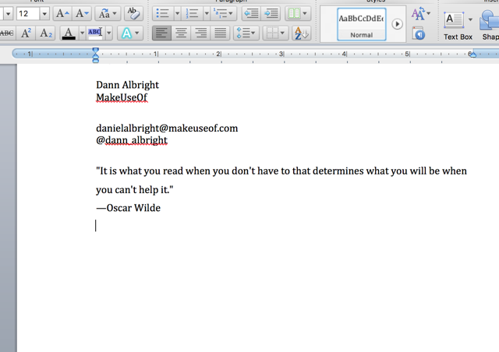Click the text highlight ABC button
This screenshot has height=352, width=499.
95,33
